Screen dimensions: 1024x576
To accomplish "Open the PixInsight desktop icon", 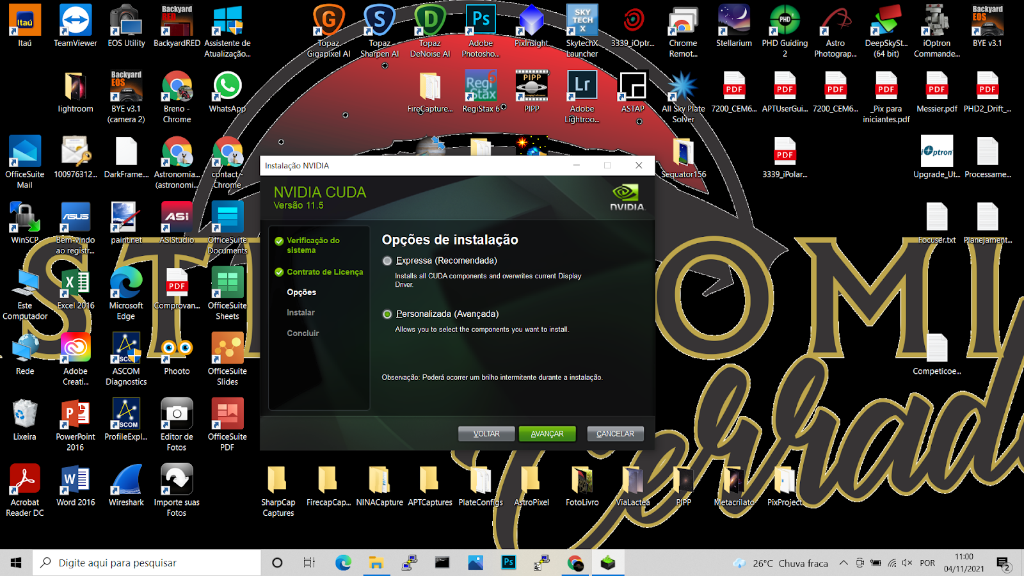I will pos(531,26).
